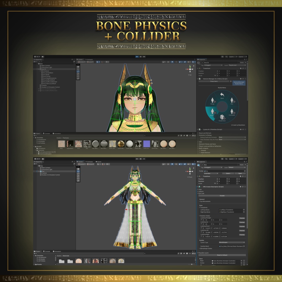This screenshot has width=282, height=282.
Task: Toggle 2D view in the Avatar Descriptor editor scene
Action: click(x=168, y=164)
